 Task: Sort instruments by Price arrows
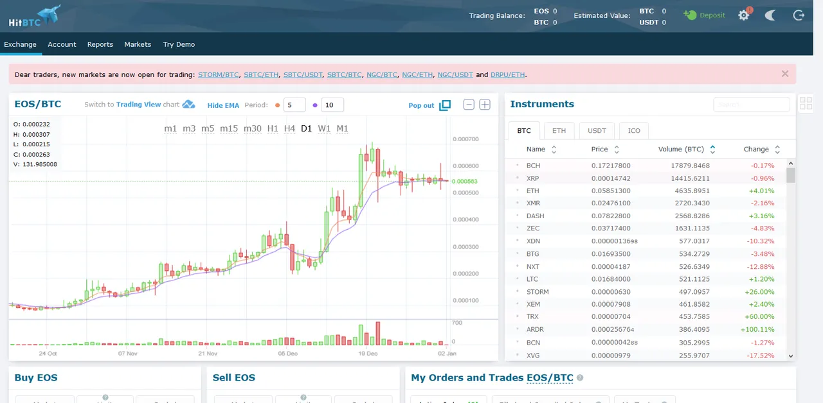[x=617, y=149]
